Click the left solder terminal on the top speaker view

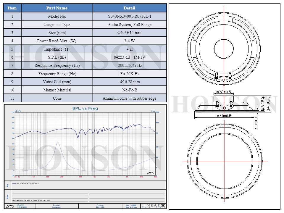(216, 75)
